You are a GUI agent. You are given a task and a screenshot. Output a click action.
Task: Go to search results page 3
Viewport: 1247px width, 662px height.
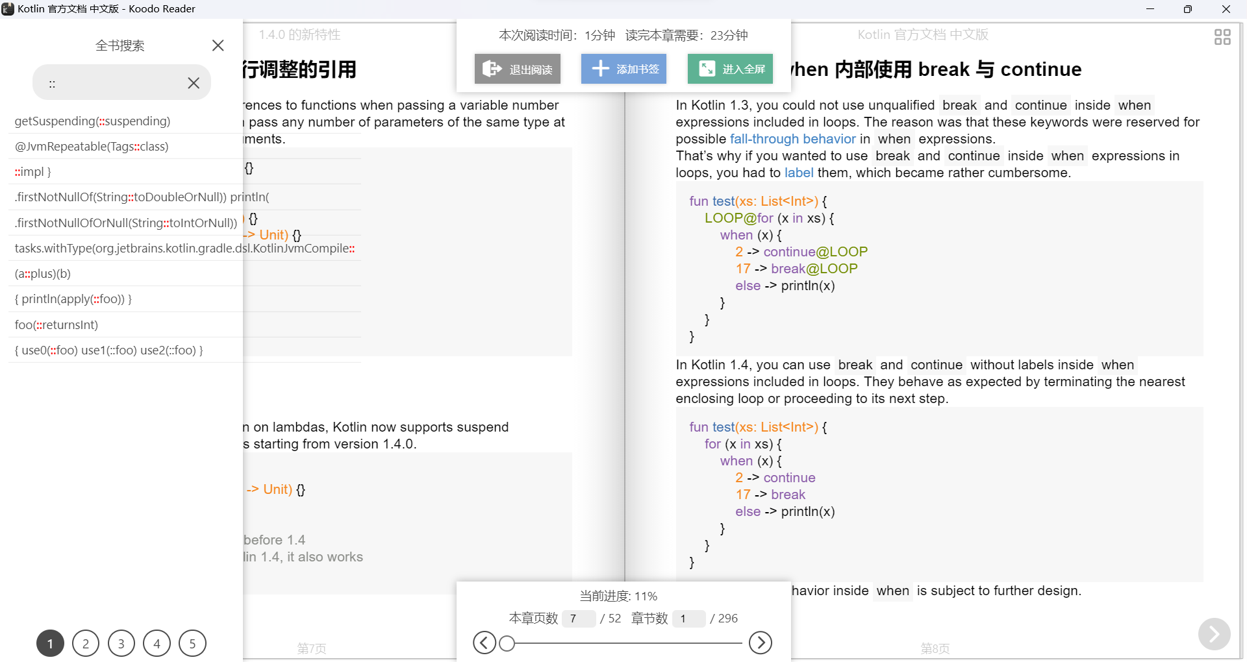pos(121,644)
